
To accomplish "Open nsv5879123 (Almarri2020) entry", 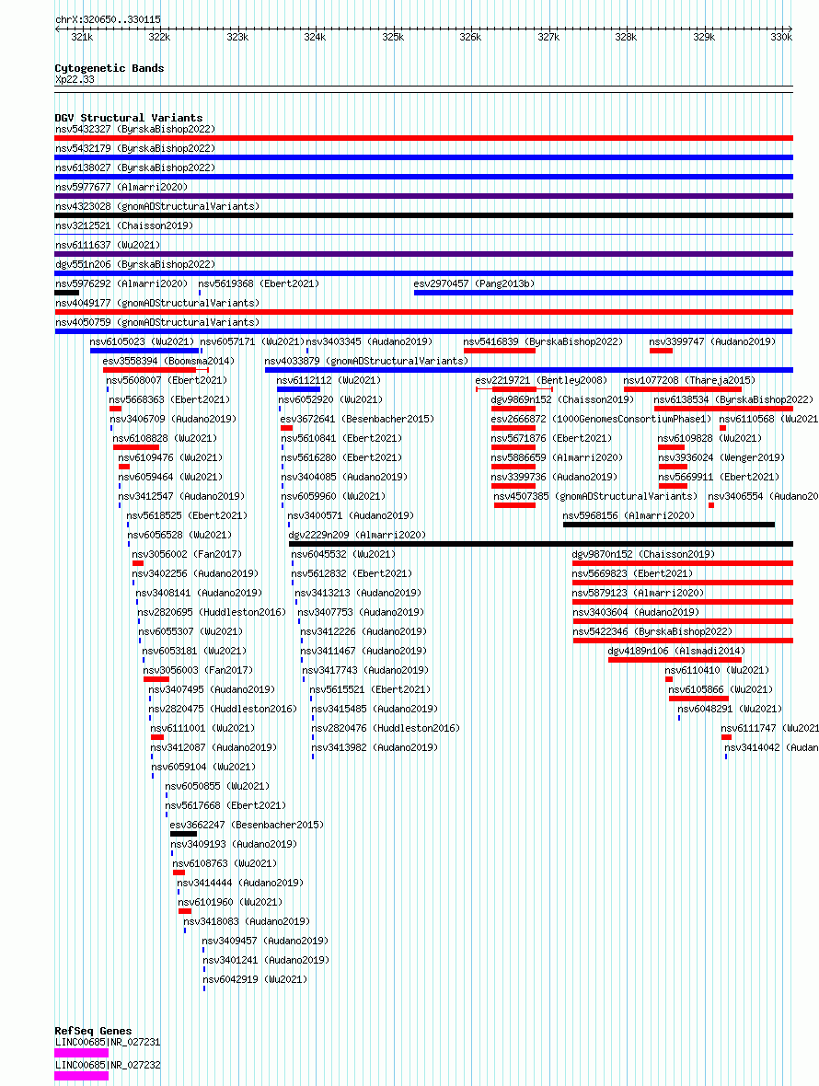I will [x=638, y=595].
